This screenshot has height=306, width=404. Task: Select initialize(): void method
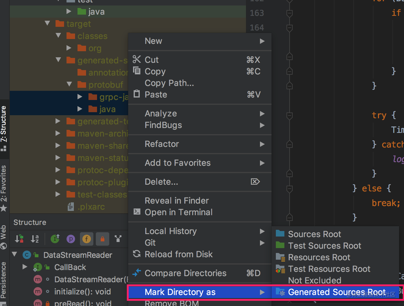pyautogui.click(x=82, y=292)
